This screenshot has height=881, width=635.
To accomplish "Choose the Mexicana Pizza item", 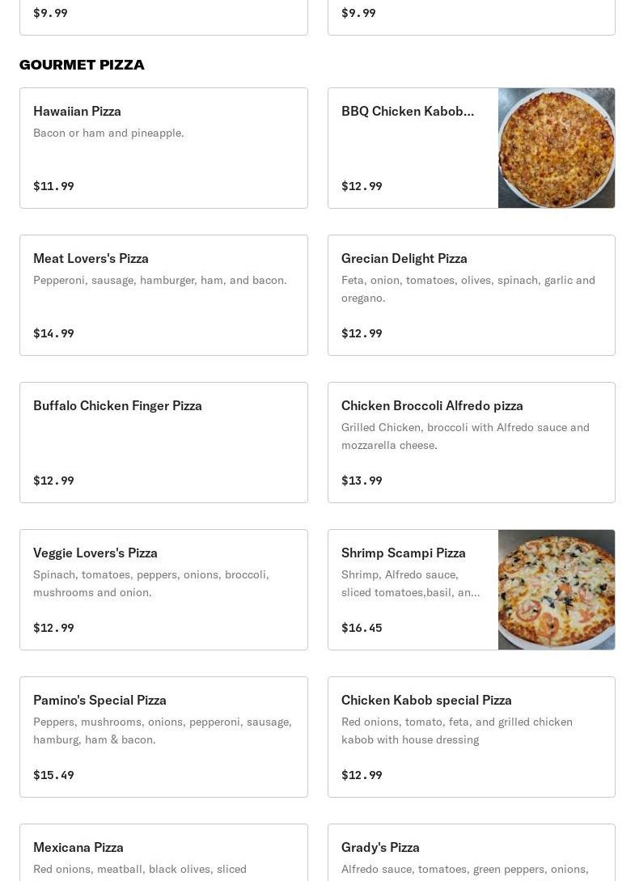I will coord(163,853).
